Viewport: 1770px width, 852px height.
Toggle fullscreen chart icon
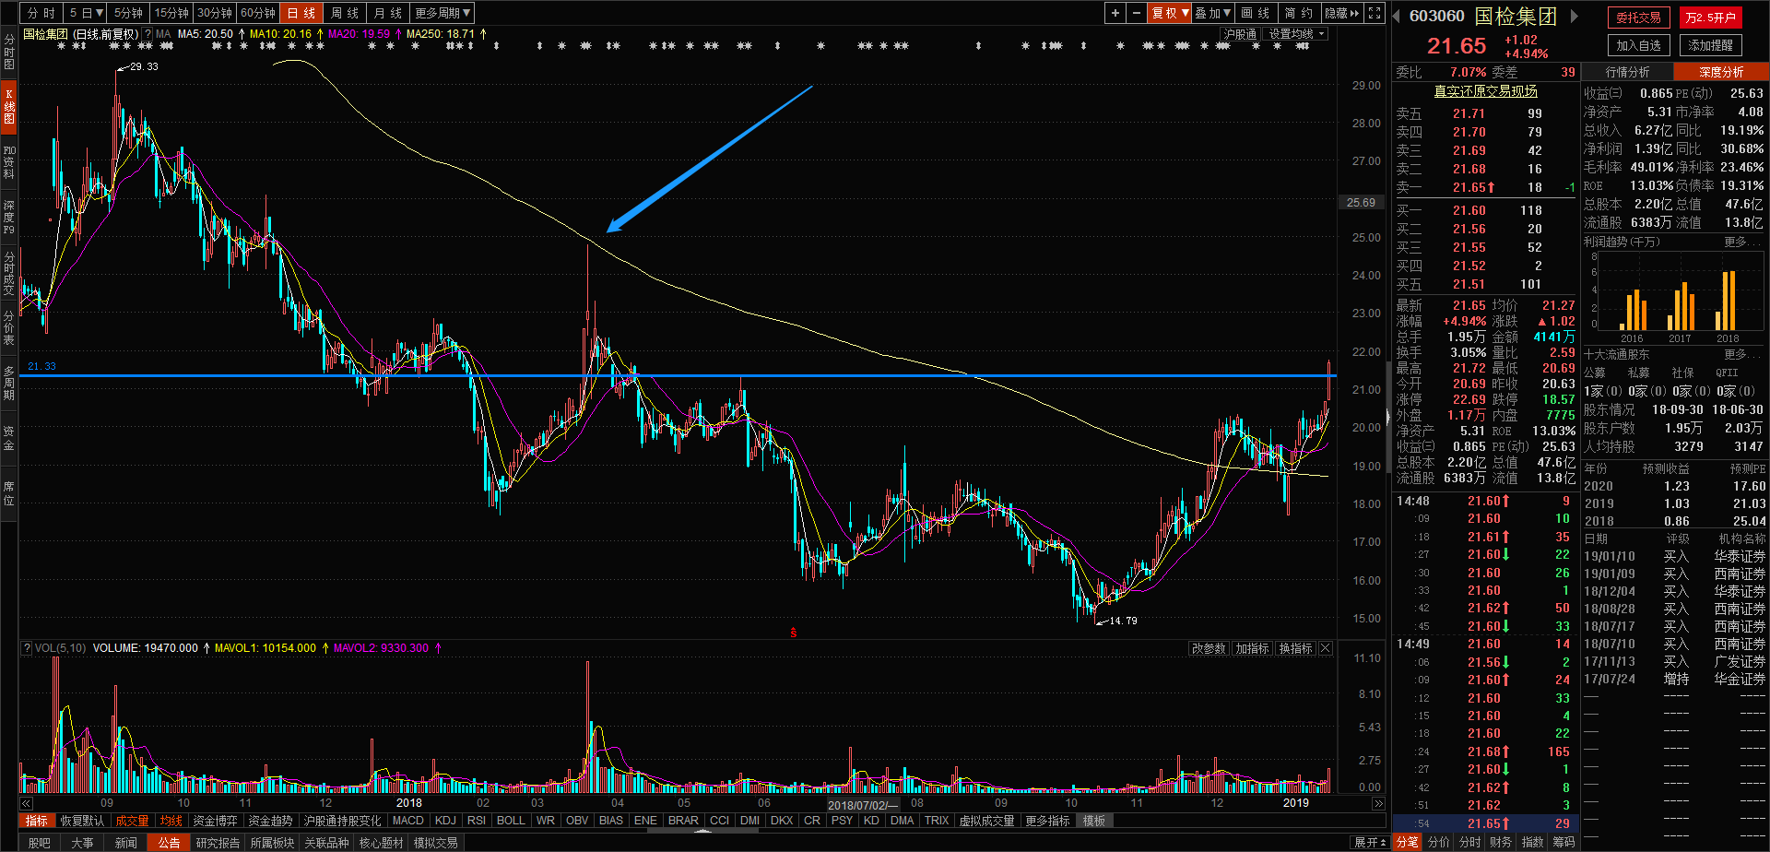click(1375, 13)
